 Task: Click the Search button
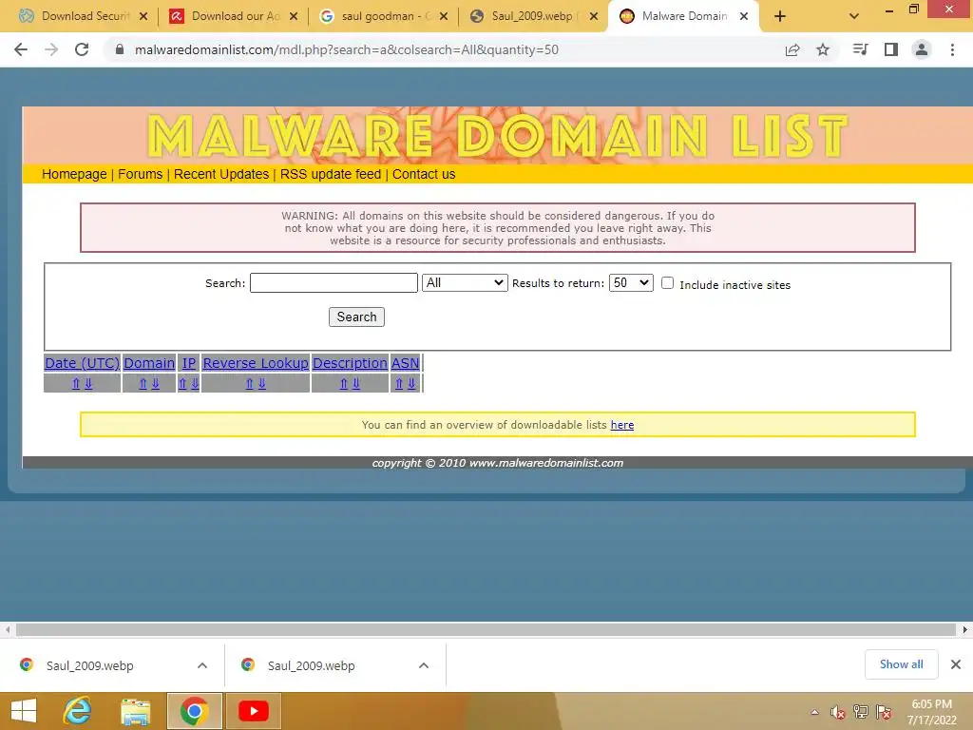357,317
